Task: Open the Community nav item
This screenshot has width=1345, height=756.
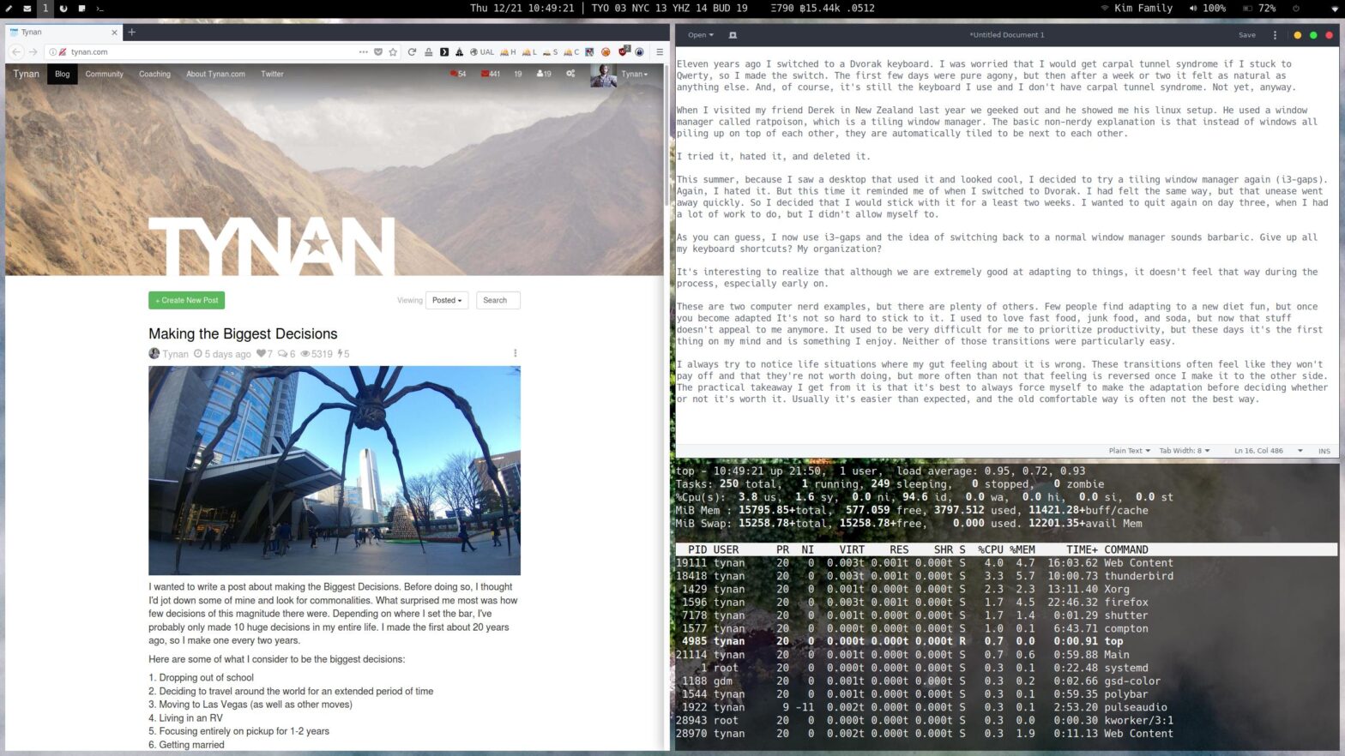Action: click(x=105, y=75)
